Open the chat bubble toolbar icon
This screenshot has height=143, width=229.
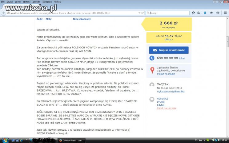218,13
